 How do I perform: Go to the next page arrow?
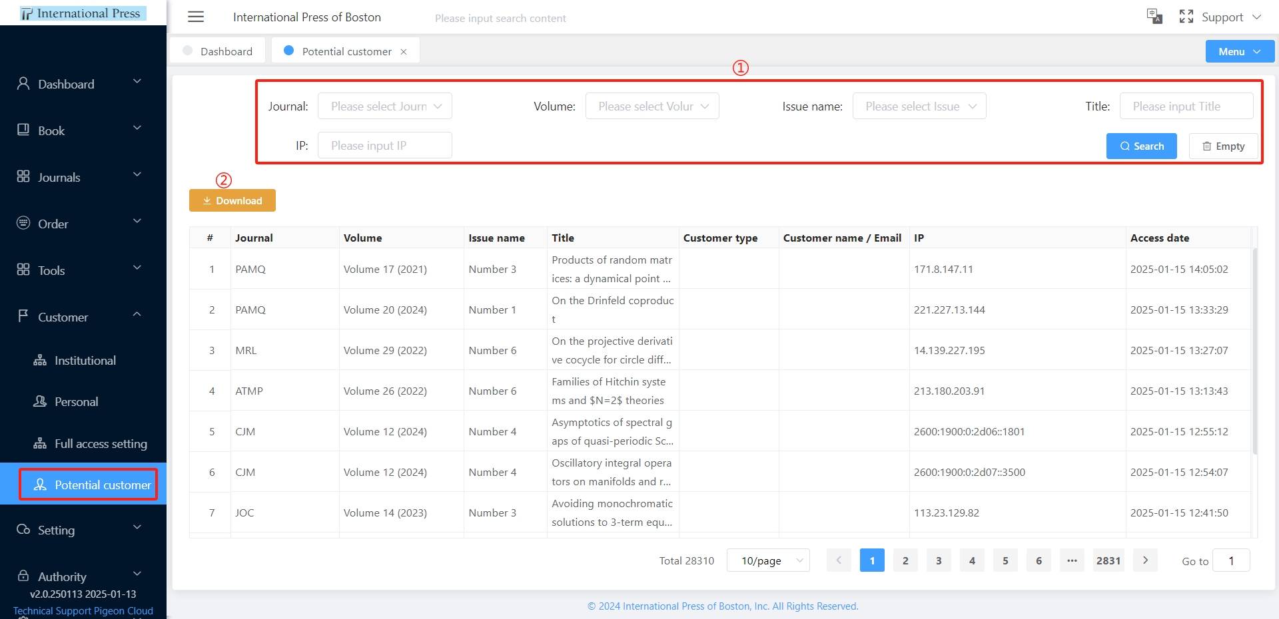(x=1145, y=560)
